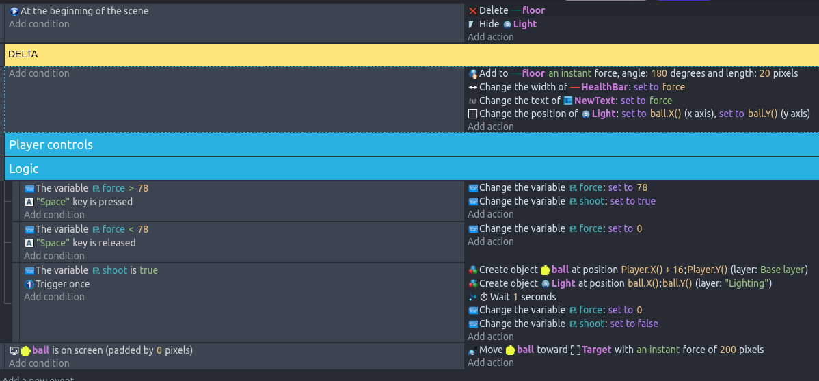Screen dimensions: 819x381
Task: Click the red X Delete floor icon
Action: [x=472, y=11]
